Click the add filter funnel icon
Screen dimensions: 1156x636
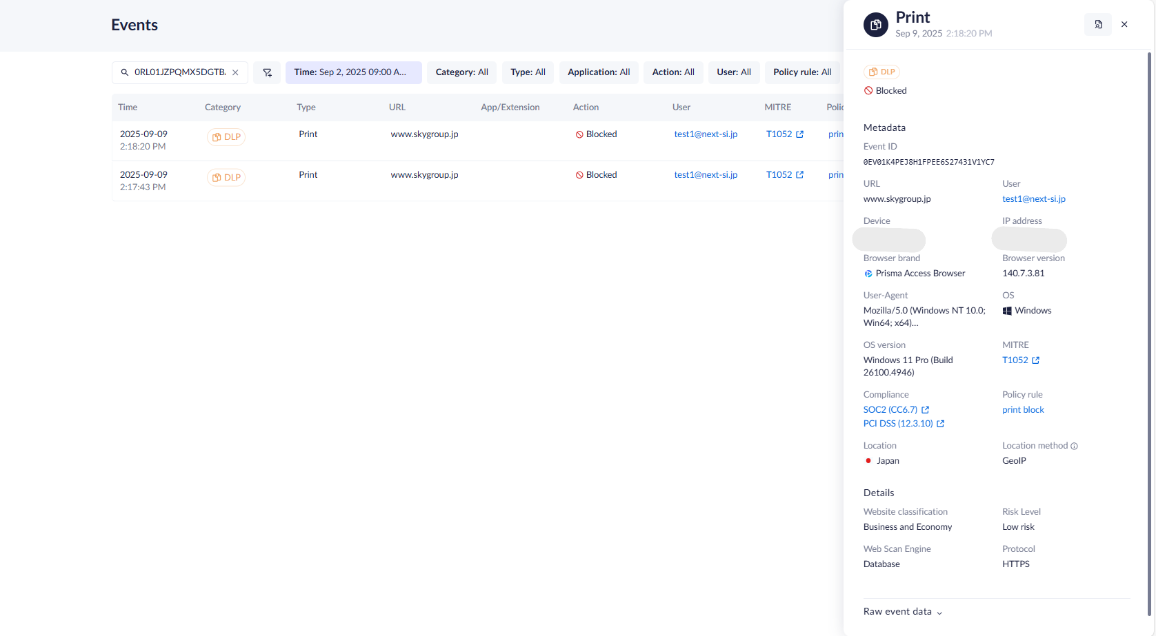tap(267, 72)
